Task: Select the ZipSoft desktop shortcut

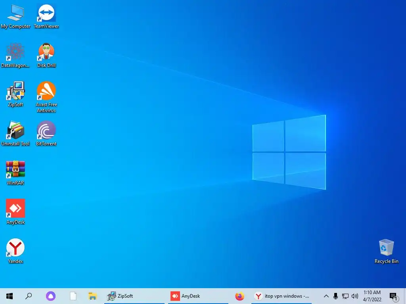Action: 15,94
